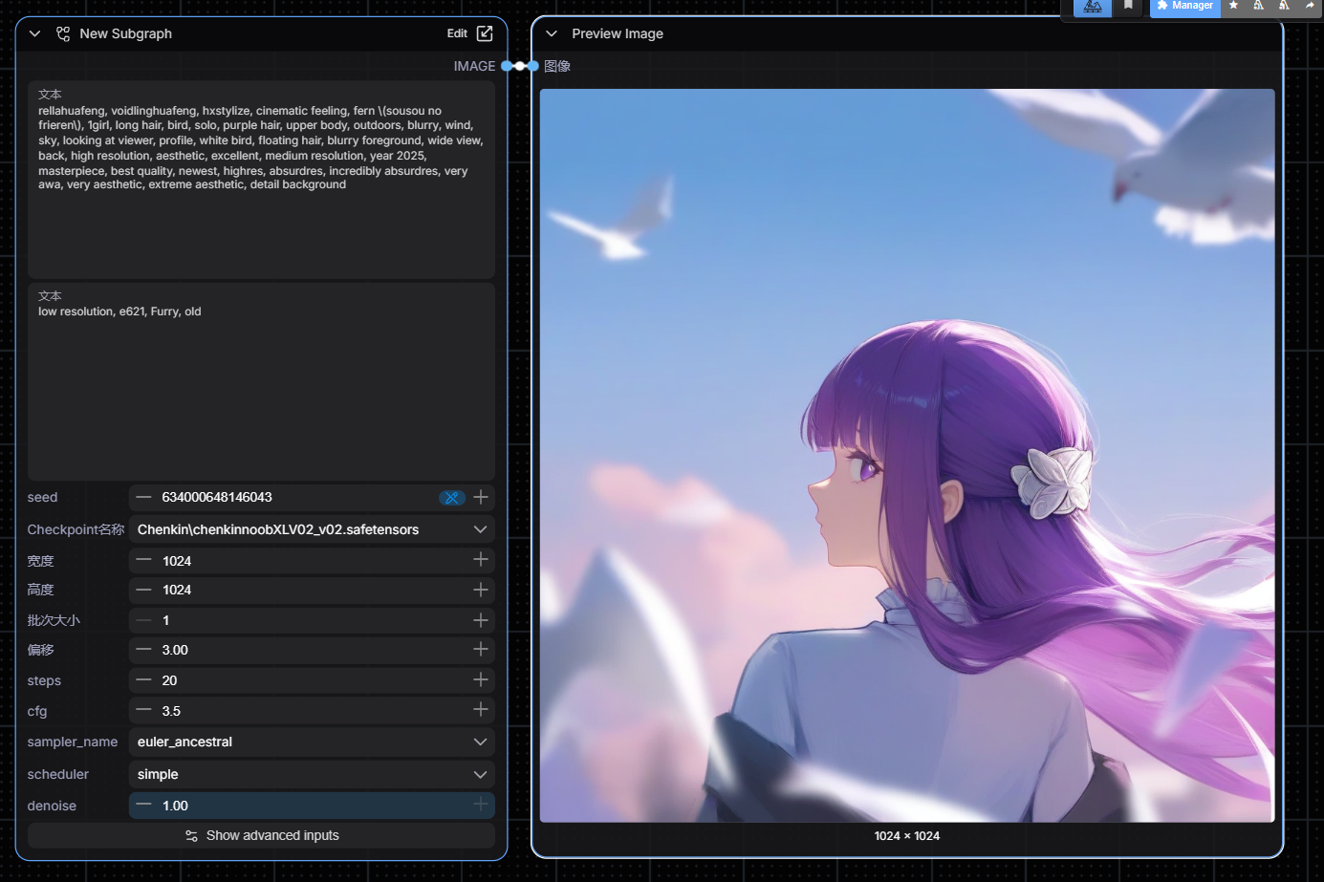Image resolution: width=1324 pixels, height=882 pixels.
Task: Decrease the cfg value
Action: coord(143,710)
